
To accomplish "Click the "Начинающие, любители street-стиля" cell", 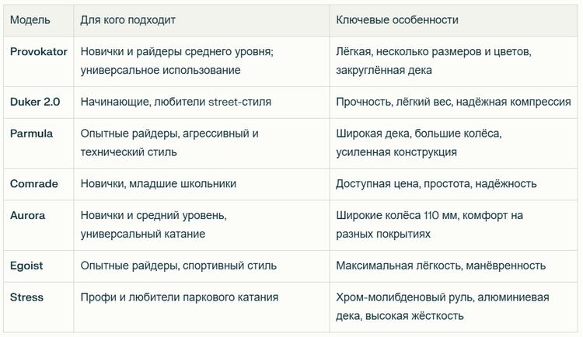I will [176, 102].
